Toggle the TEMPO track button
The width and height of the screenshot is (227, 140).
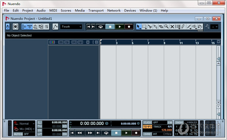pyautogui.click(x=148, y=126)
